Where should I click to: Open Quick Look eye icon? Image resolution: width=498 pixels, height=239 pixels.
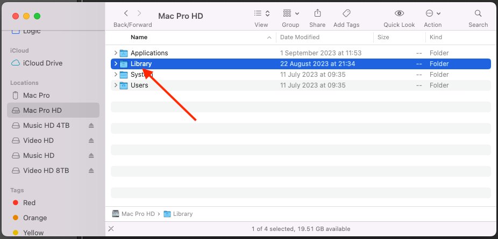[x=399, y=13]
